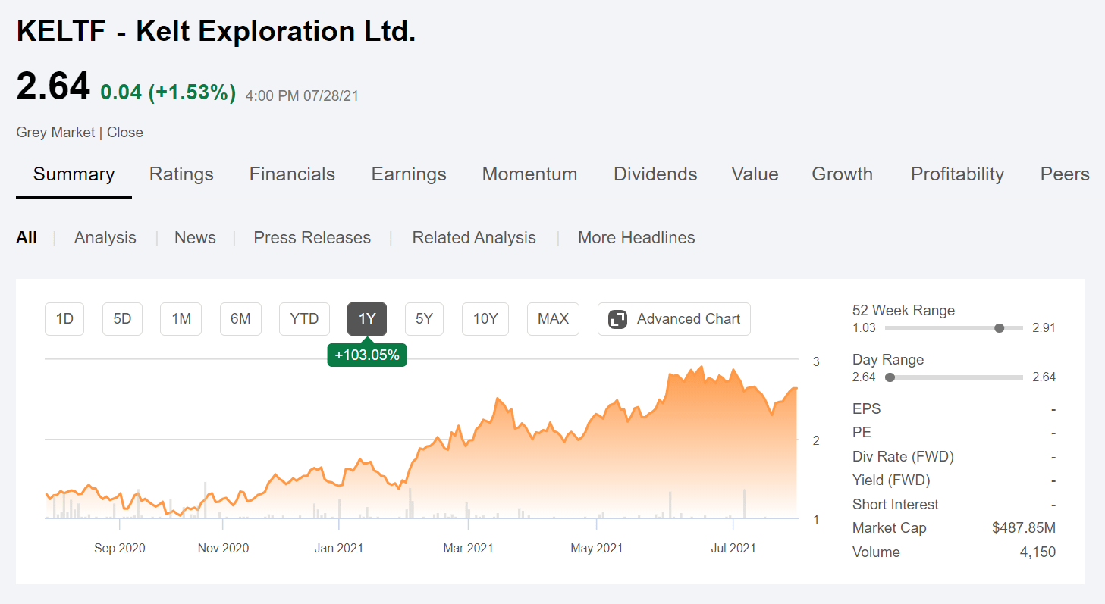Show More Headlines

point(636,237)
